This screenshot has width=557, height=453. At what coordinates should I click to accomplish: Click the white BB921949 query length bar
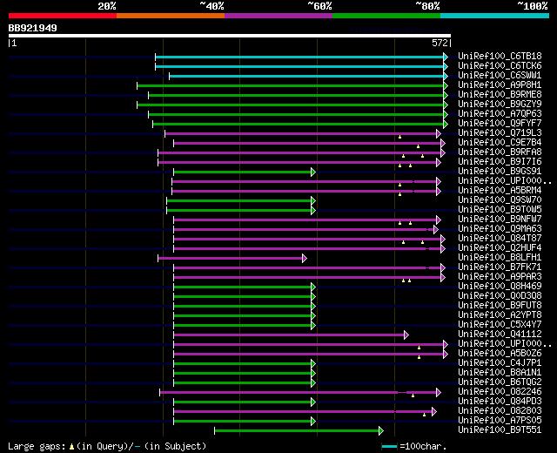[x=230, y=36]
